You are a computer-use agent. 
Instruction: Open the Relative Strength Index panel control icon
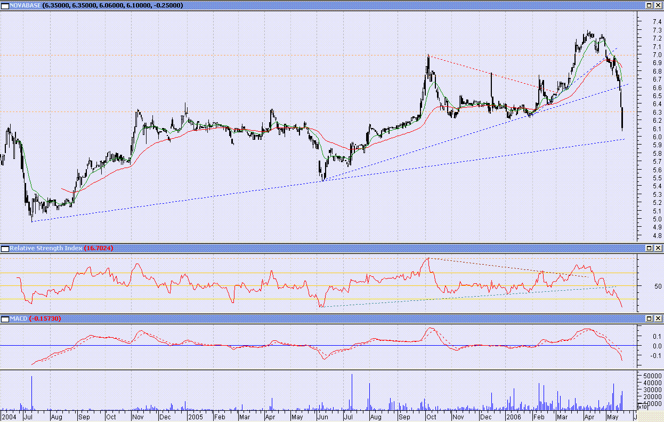[x=5, y=249]
